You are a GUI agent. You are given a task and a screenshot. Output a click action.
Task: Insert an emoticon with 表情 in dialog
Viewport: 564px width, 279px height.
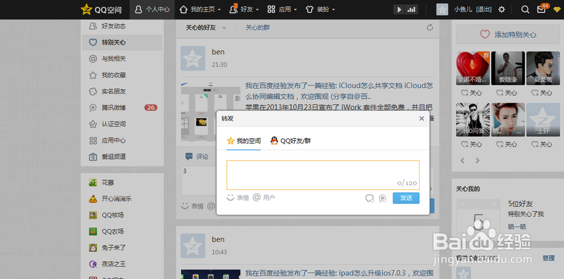[x=238, y=198]
